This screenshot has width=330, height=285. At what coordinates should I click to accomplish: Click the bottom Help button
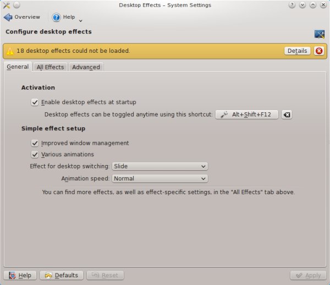click(x=20, y=275)
